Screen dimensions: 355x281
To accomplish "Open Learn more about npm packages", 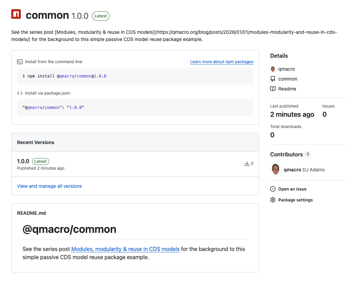I will 221,62.
